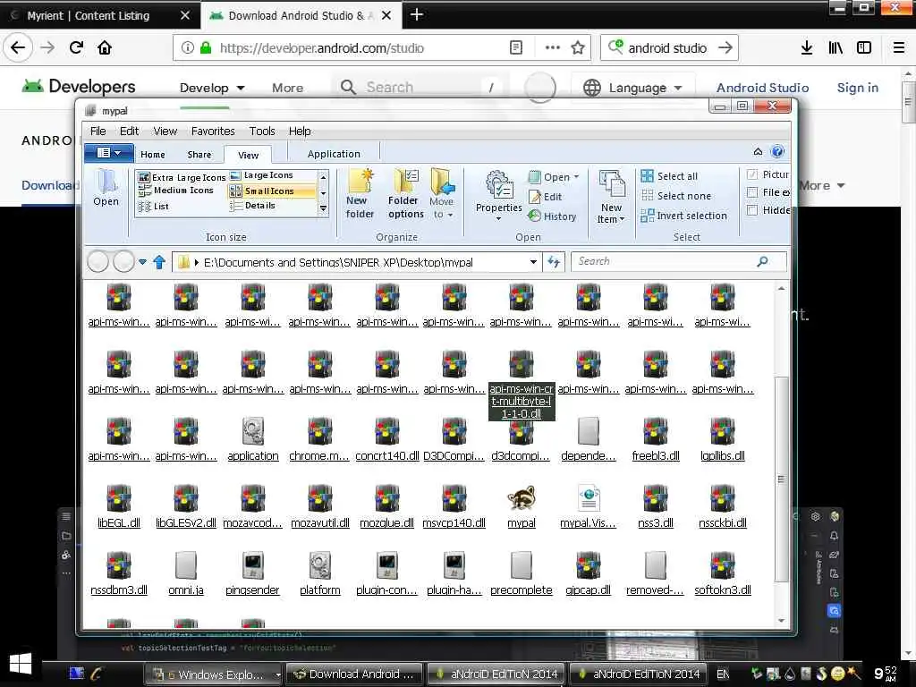Reload the Firefox page
The width and height of the screenshot is (916, 687).
tap(76, 48)
